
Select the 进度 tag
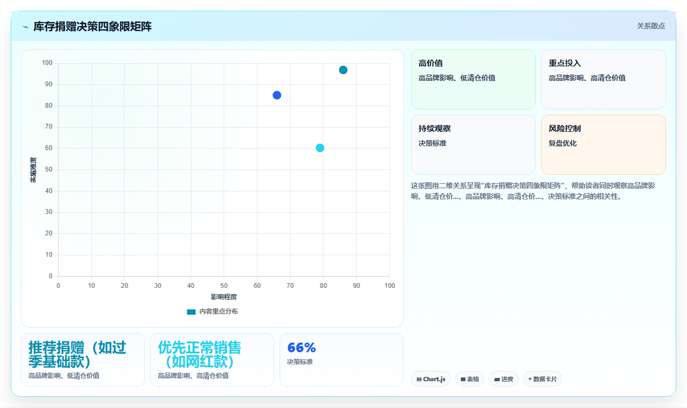503,379
